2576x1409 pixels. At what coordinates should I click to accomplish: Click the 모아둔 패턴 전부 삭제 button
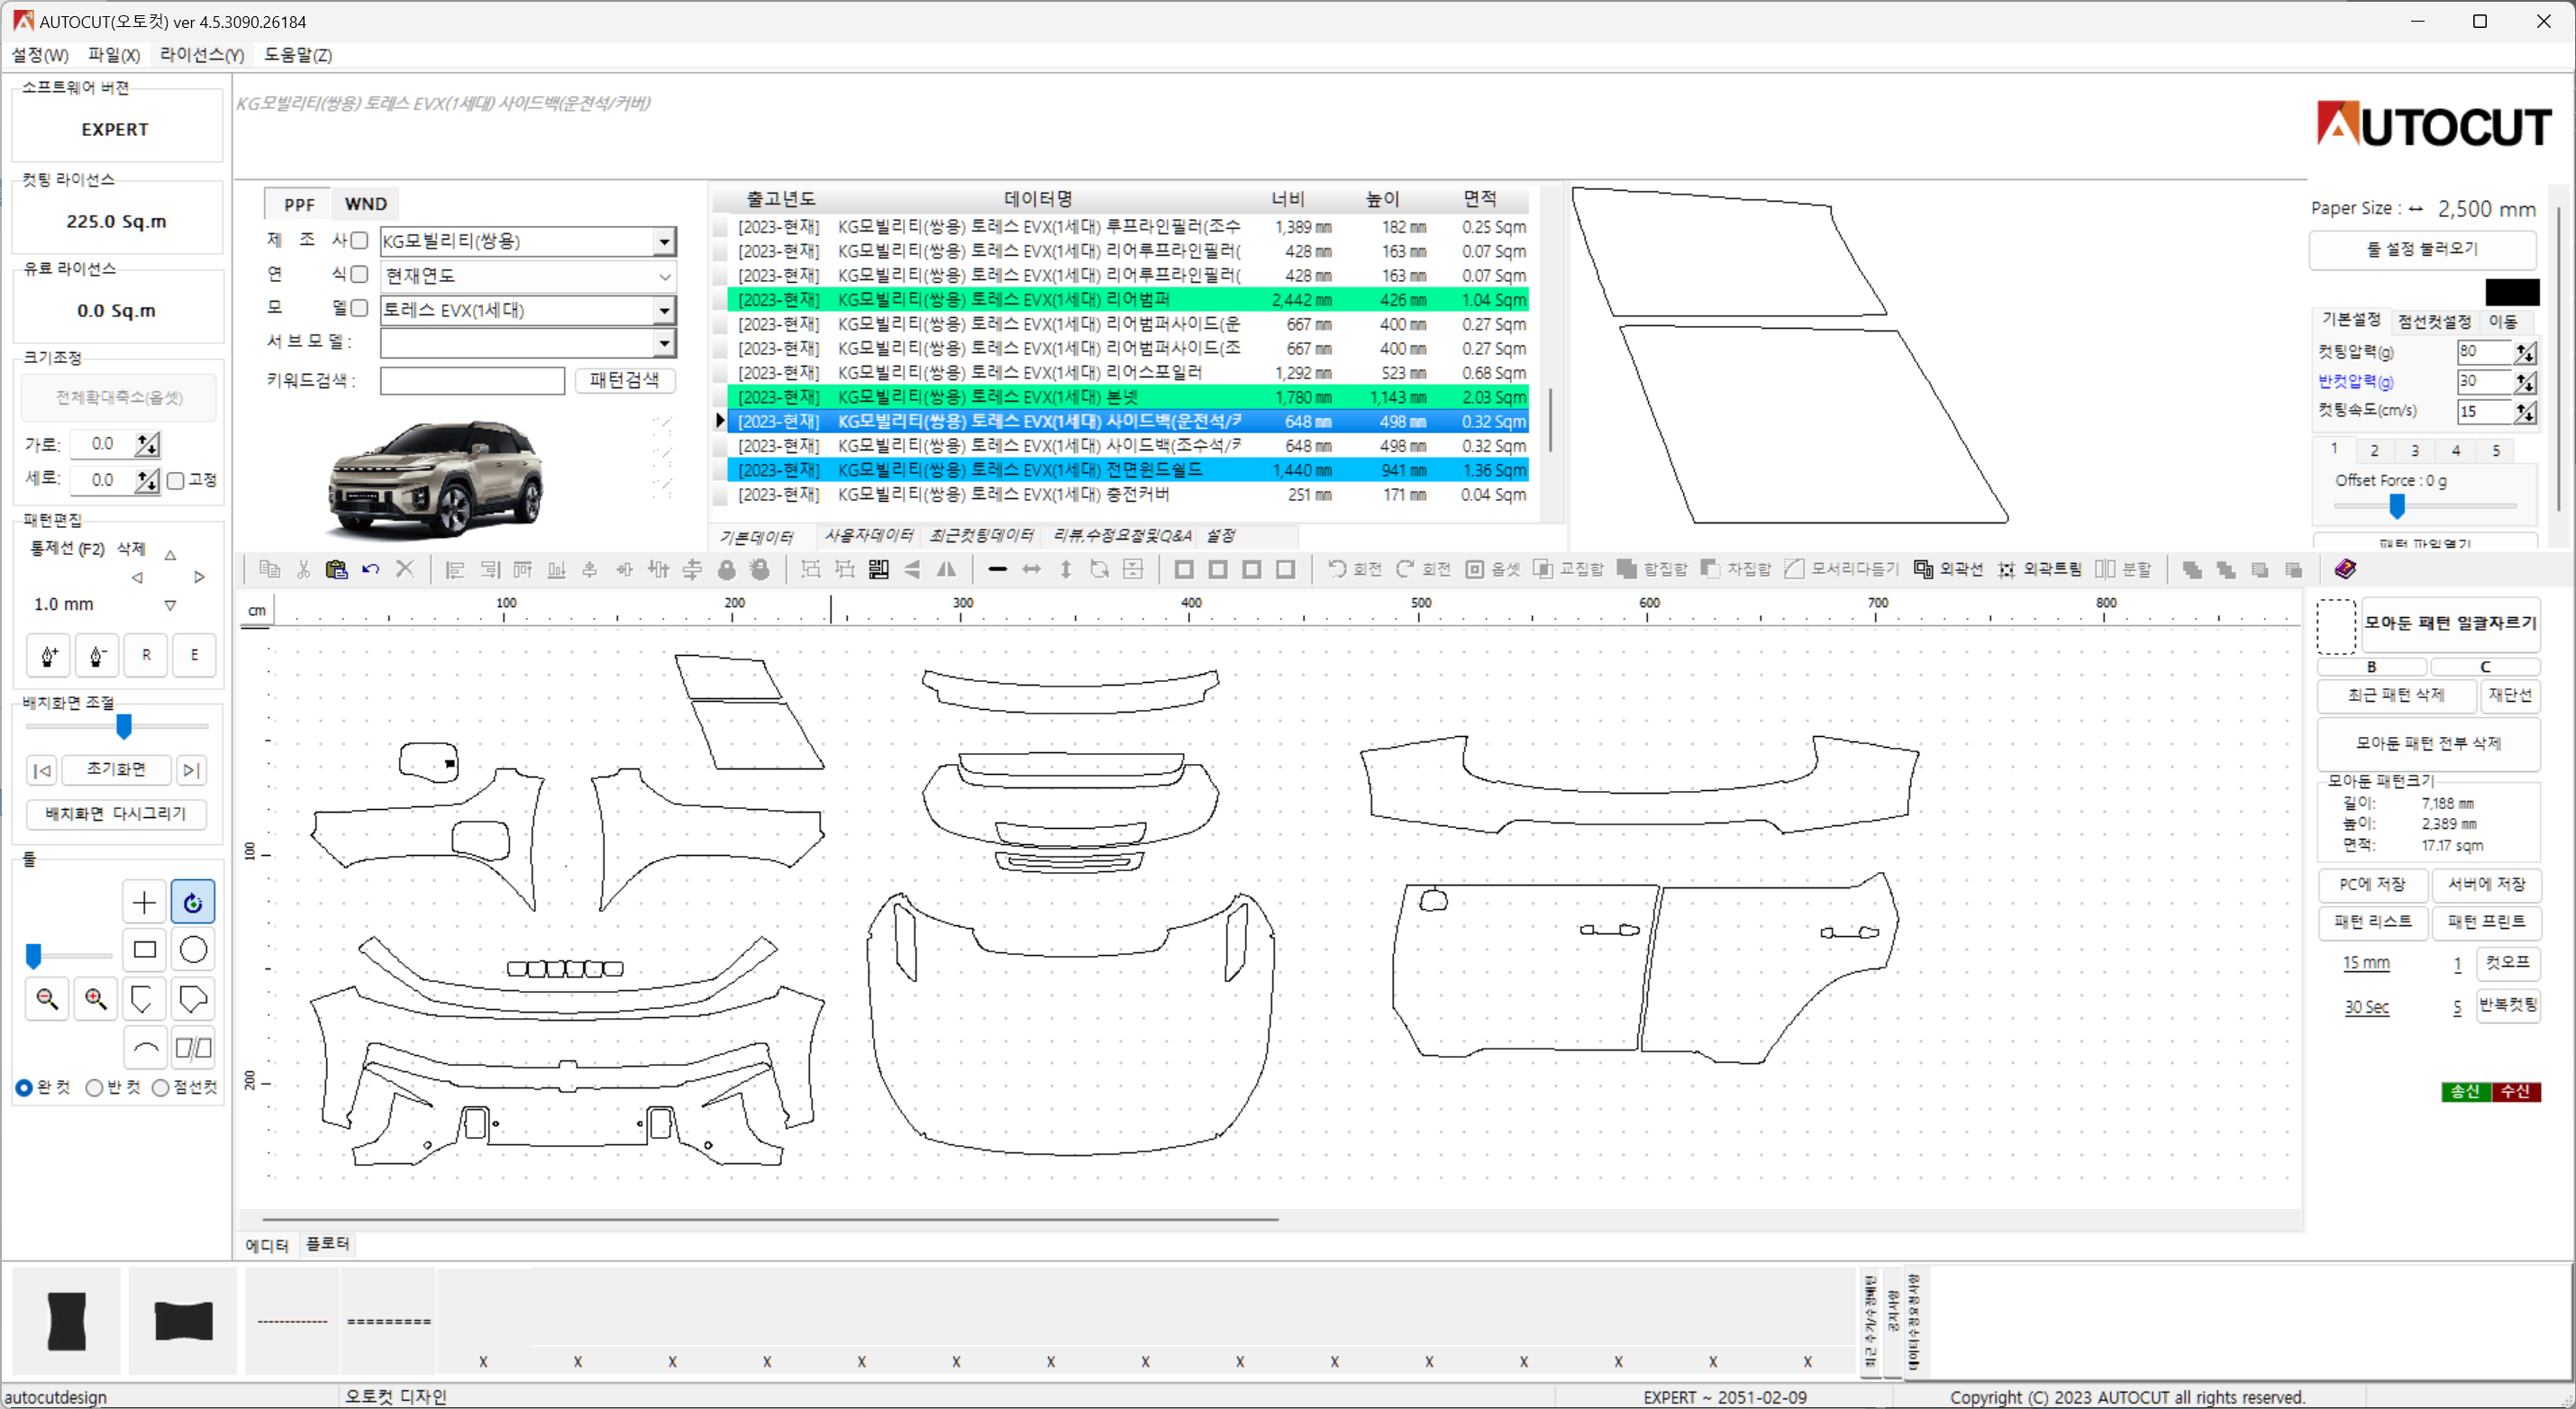point(2429,743)
